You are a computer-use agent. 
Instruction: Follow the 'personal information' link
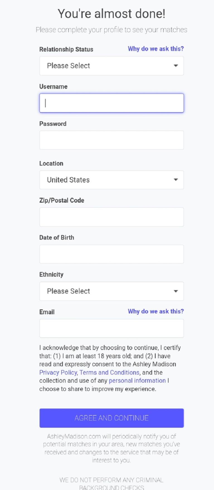[x=137, y=381]
